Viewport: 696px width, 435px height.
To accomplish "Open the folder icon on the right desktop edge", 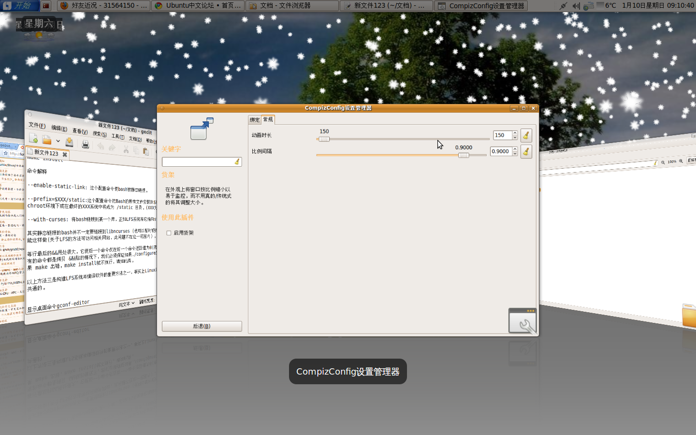I will coord(689,315).
